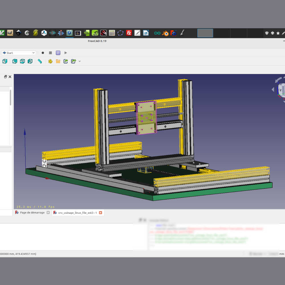Switch to the Page de démarrage tab
285x285 pixels.
pyautogui.click(x=32, y=213)
